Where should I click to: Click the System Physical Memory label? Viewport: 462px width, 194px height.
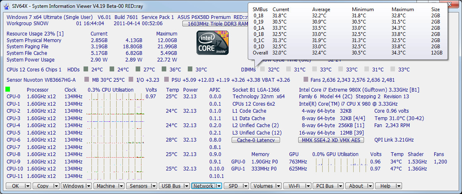34,40
